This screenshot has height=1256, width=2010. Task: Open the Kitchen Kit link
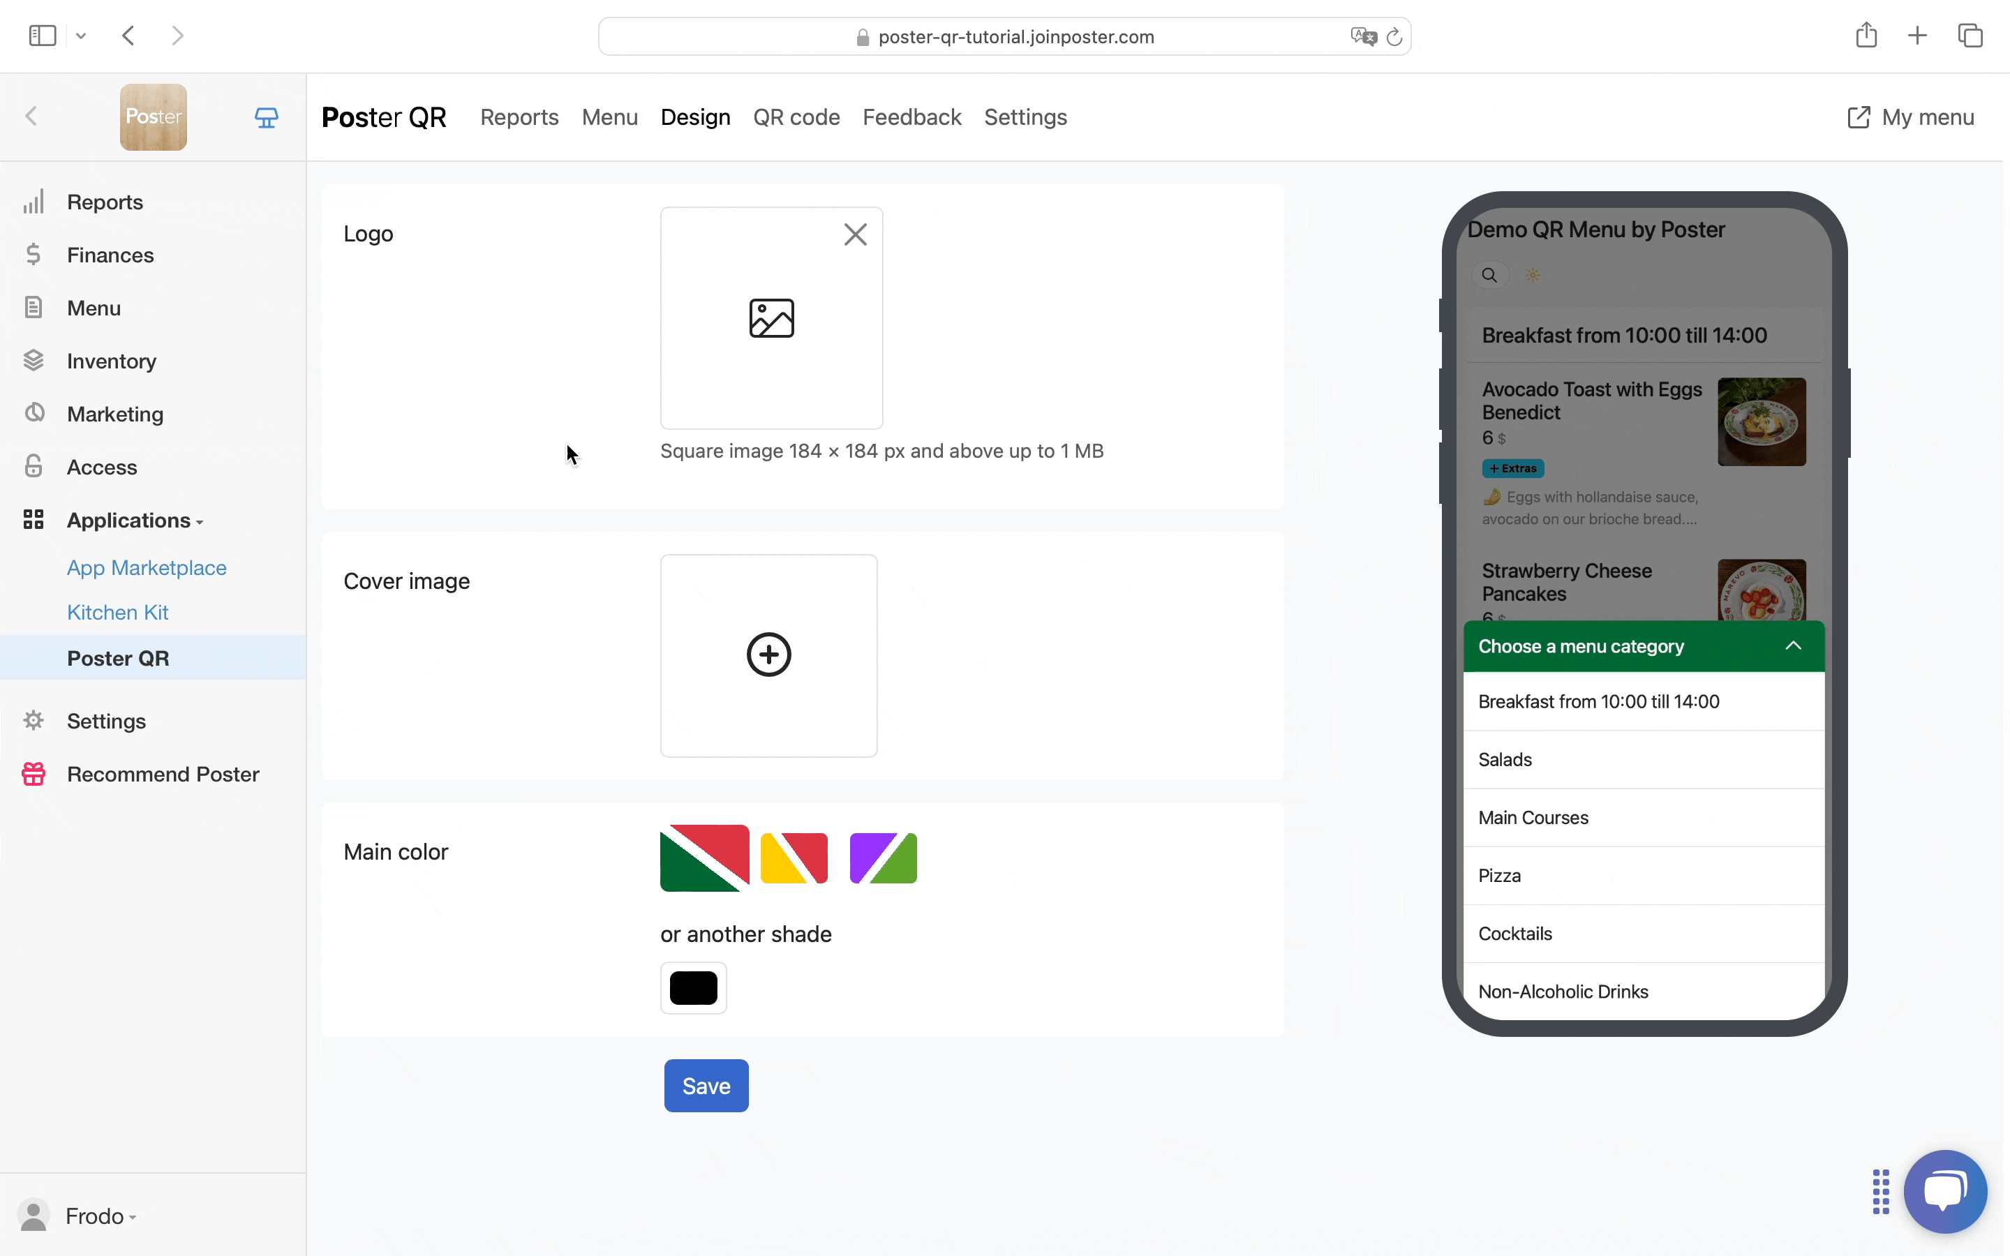[118, 612]
